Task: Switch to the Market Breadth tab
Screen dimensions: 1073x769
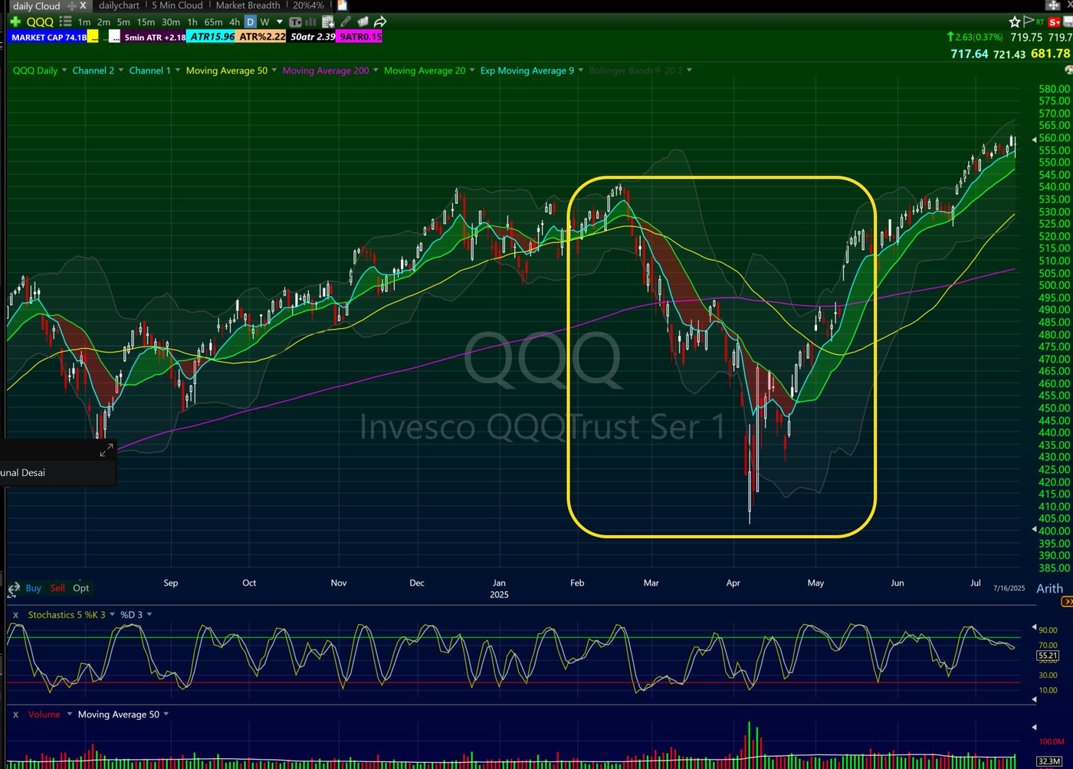Action: (x=248, y=5)
